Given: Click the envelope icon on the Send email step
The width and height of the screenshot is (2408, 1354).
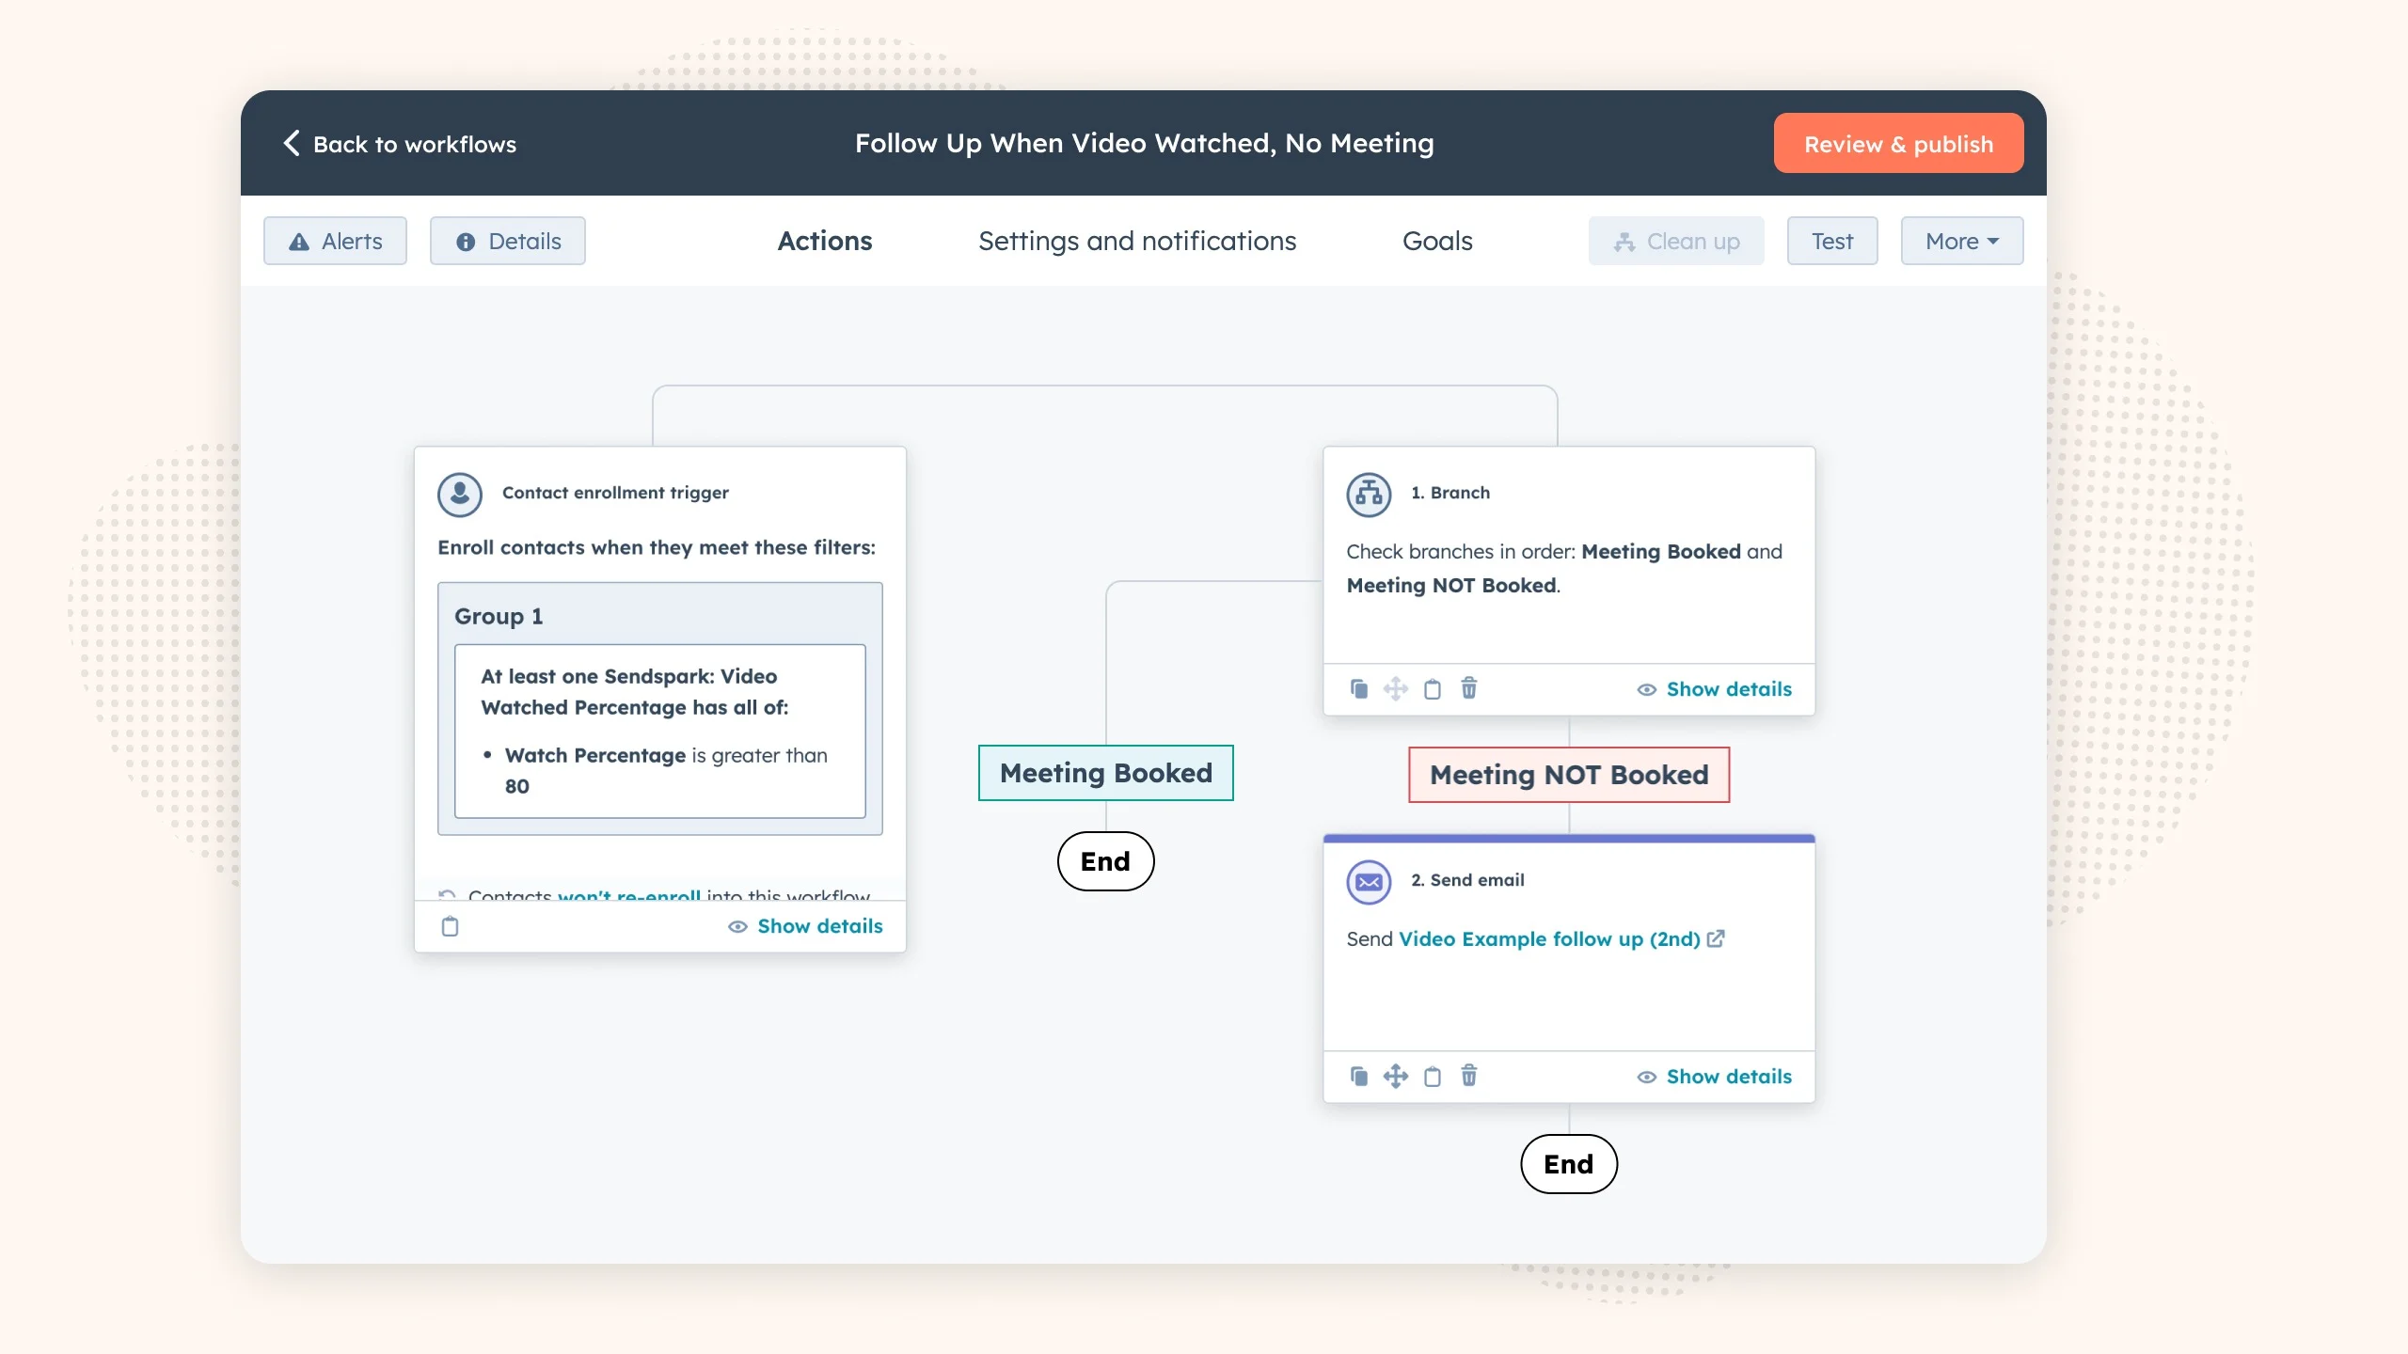Looking at the screenshot, I should 1369,882.
